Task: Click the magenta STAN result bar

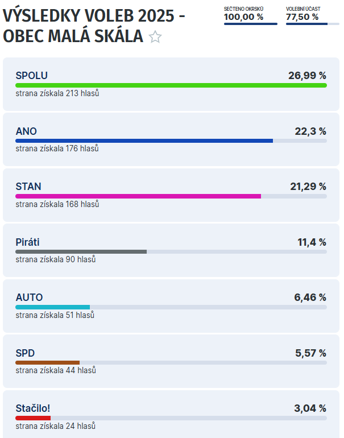Action: (138, 196)
